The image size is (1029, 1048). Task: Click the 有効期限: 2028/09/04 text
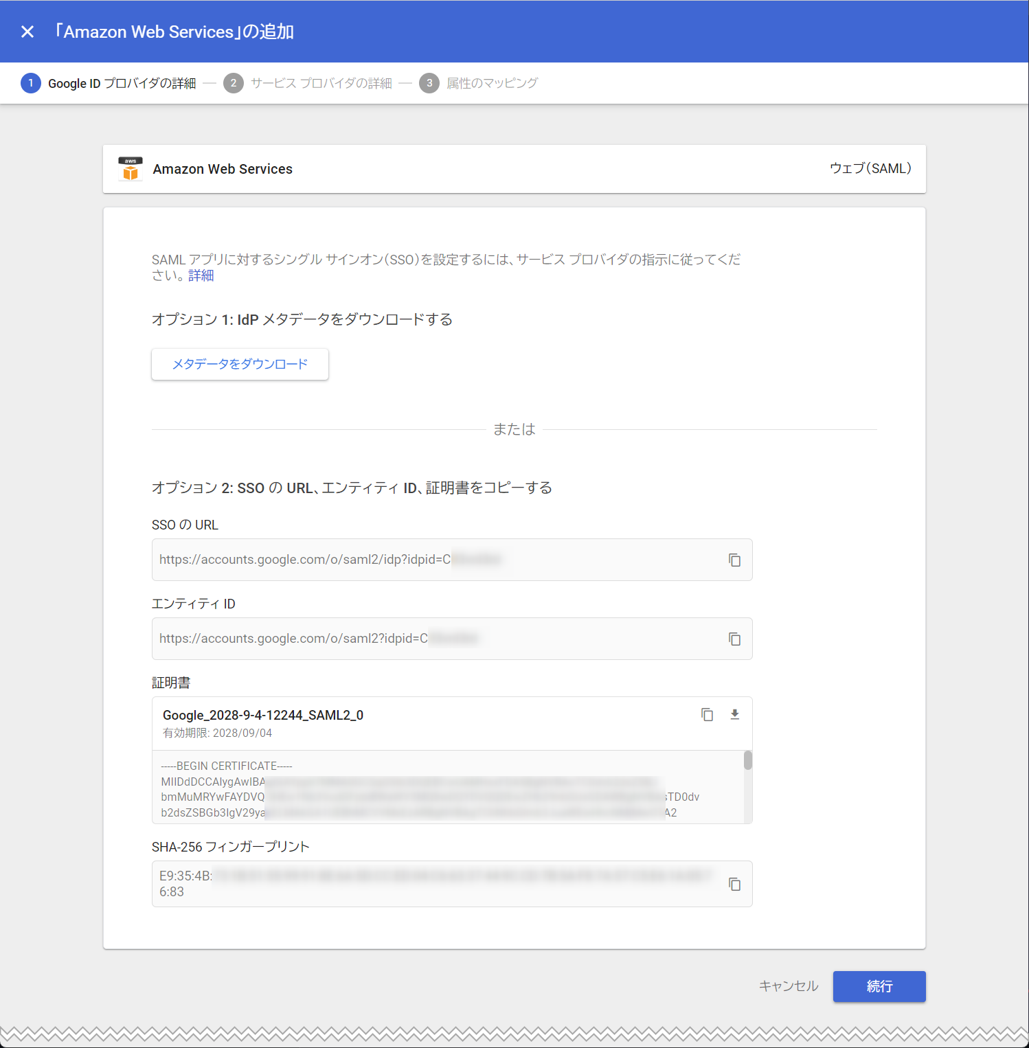(217, 733)
